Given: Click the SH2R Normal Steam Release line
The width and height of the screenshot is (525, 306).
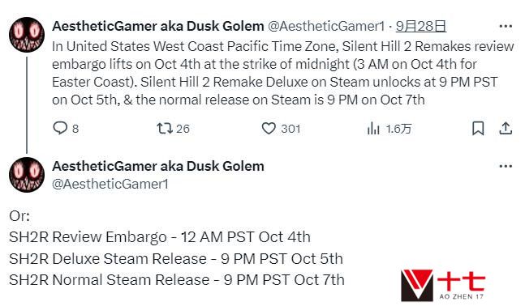Looking at the screenshot, I should point(177,280).
